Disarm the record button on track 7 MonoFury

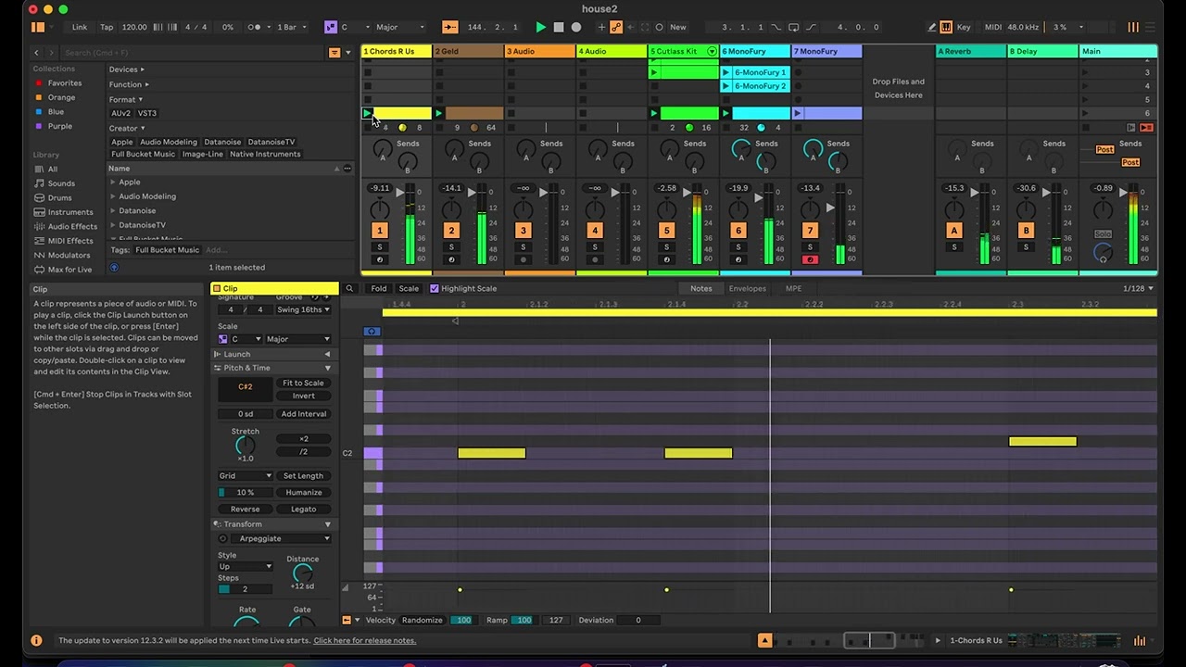pyautogui.click(x=810, y=260)
